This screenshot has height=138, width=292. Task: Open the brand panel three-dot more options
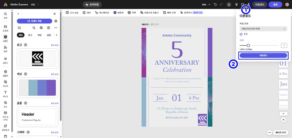[56, 28]
